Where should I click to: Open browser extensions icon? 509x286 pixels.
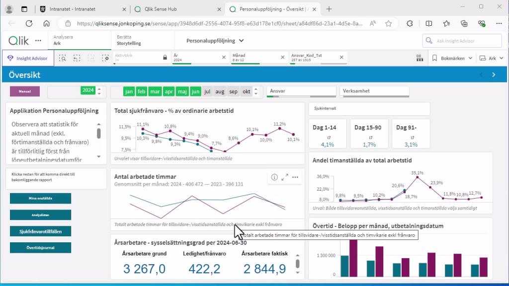[410, 23]
